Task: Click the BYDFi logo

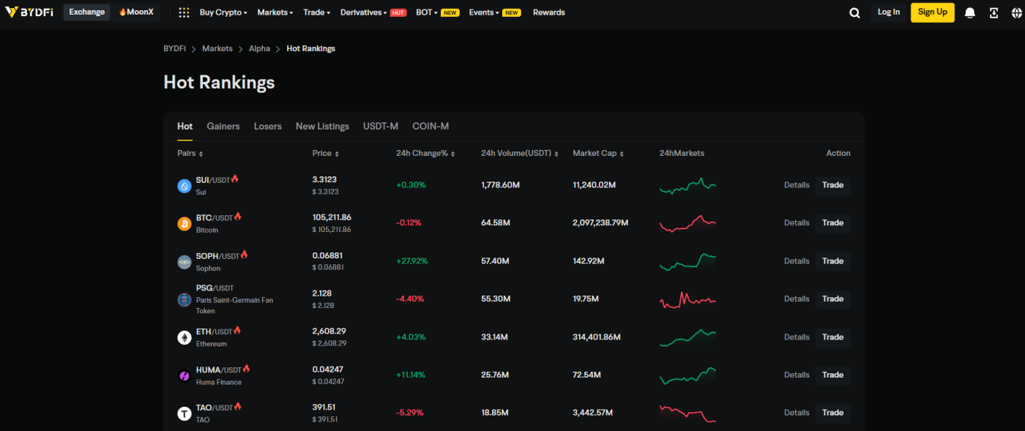Action: click(x=29, y=12)
